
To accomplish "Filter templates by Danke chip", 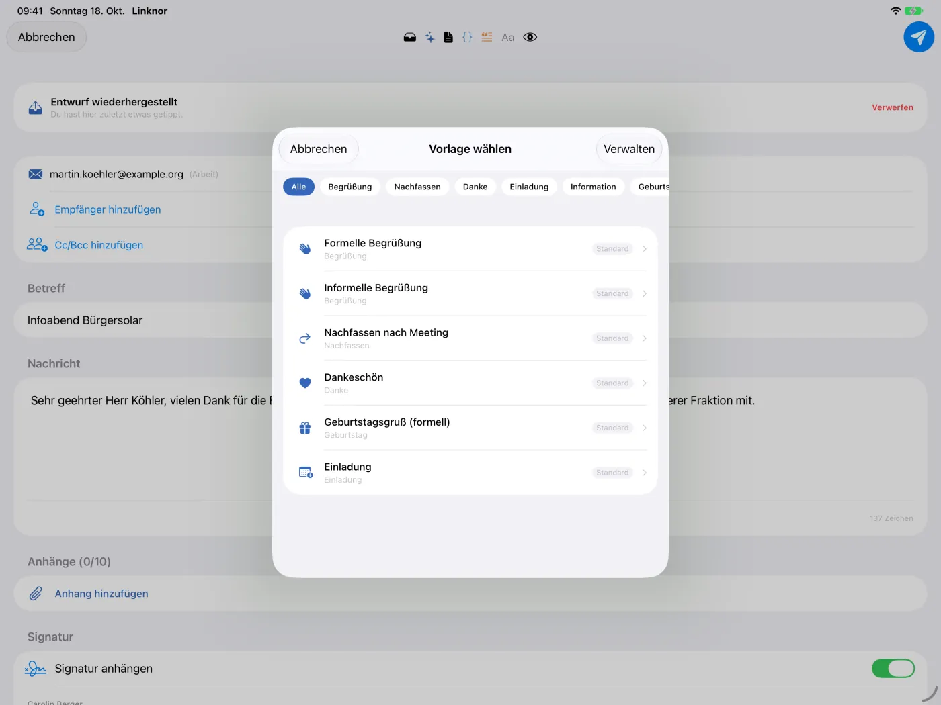I will (x=475, y=187).
